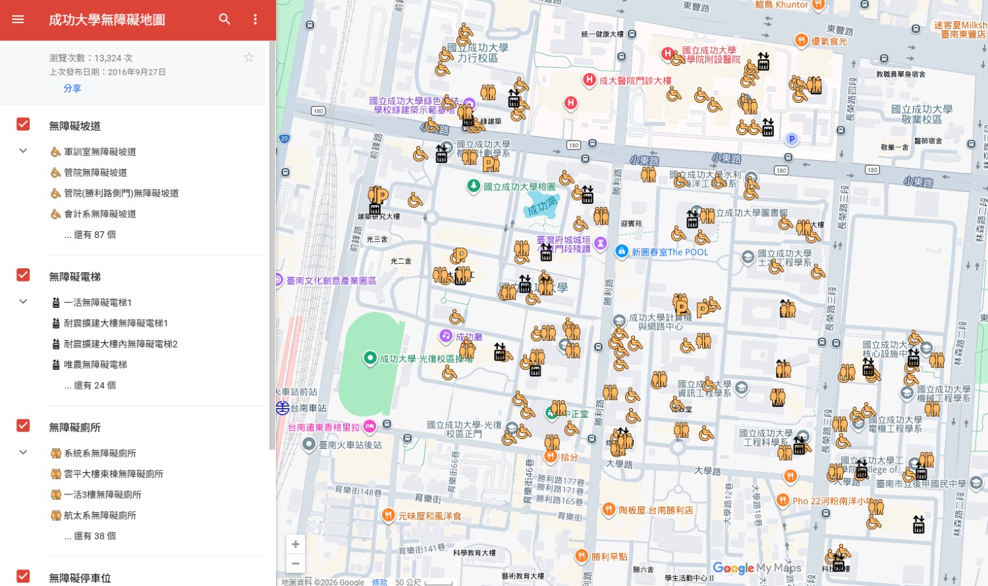Click the sidebar vertical scrollbar
988x586 pixels.
272,244
